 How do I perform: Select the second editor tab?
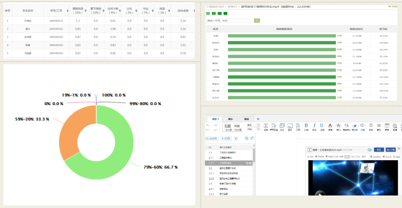click(x=231, y=119)
